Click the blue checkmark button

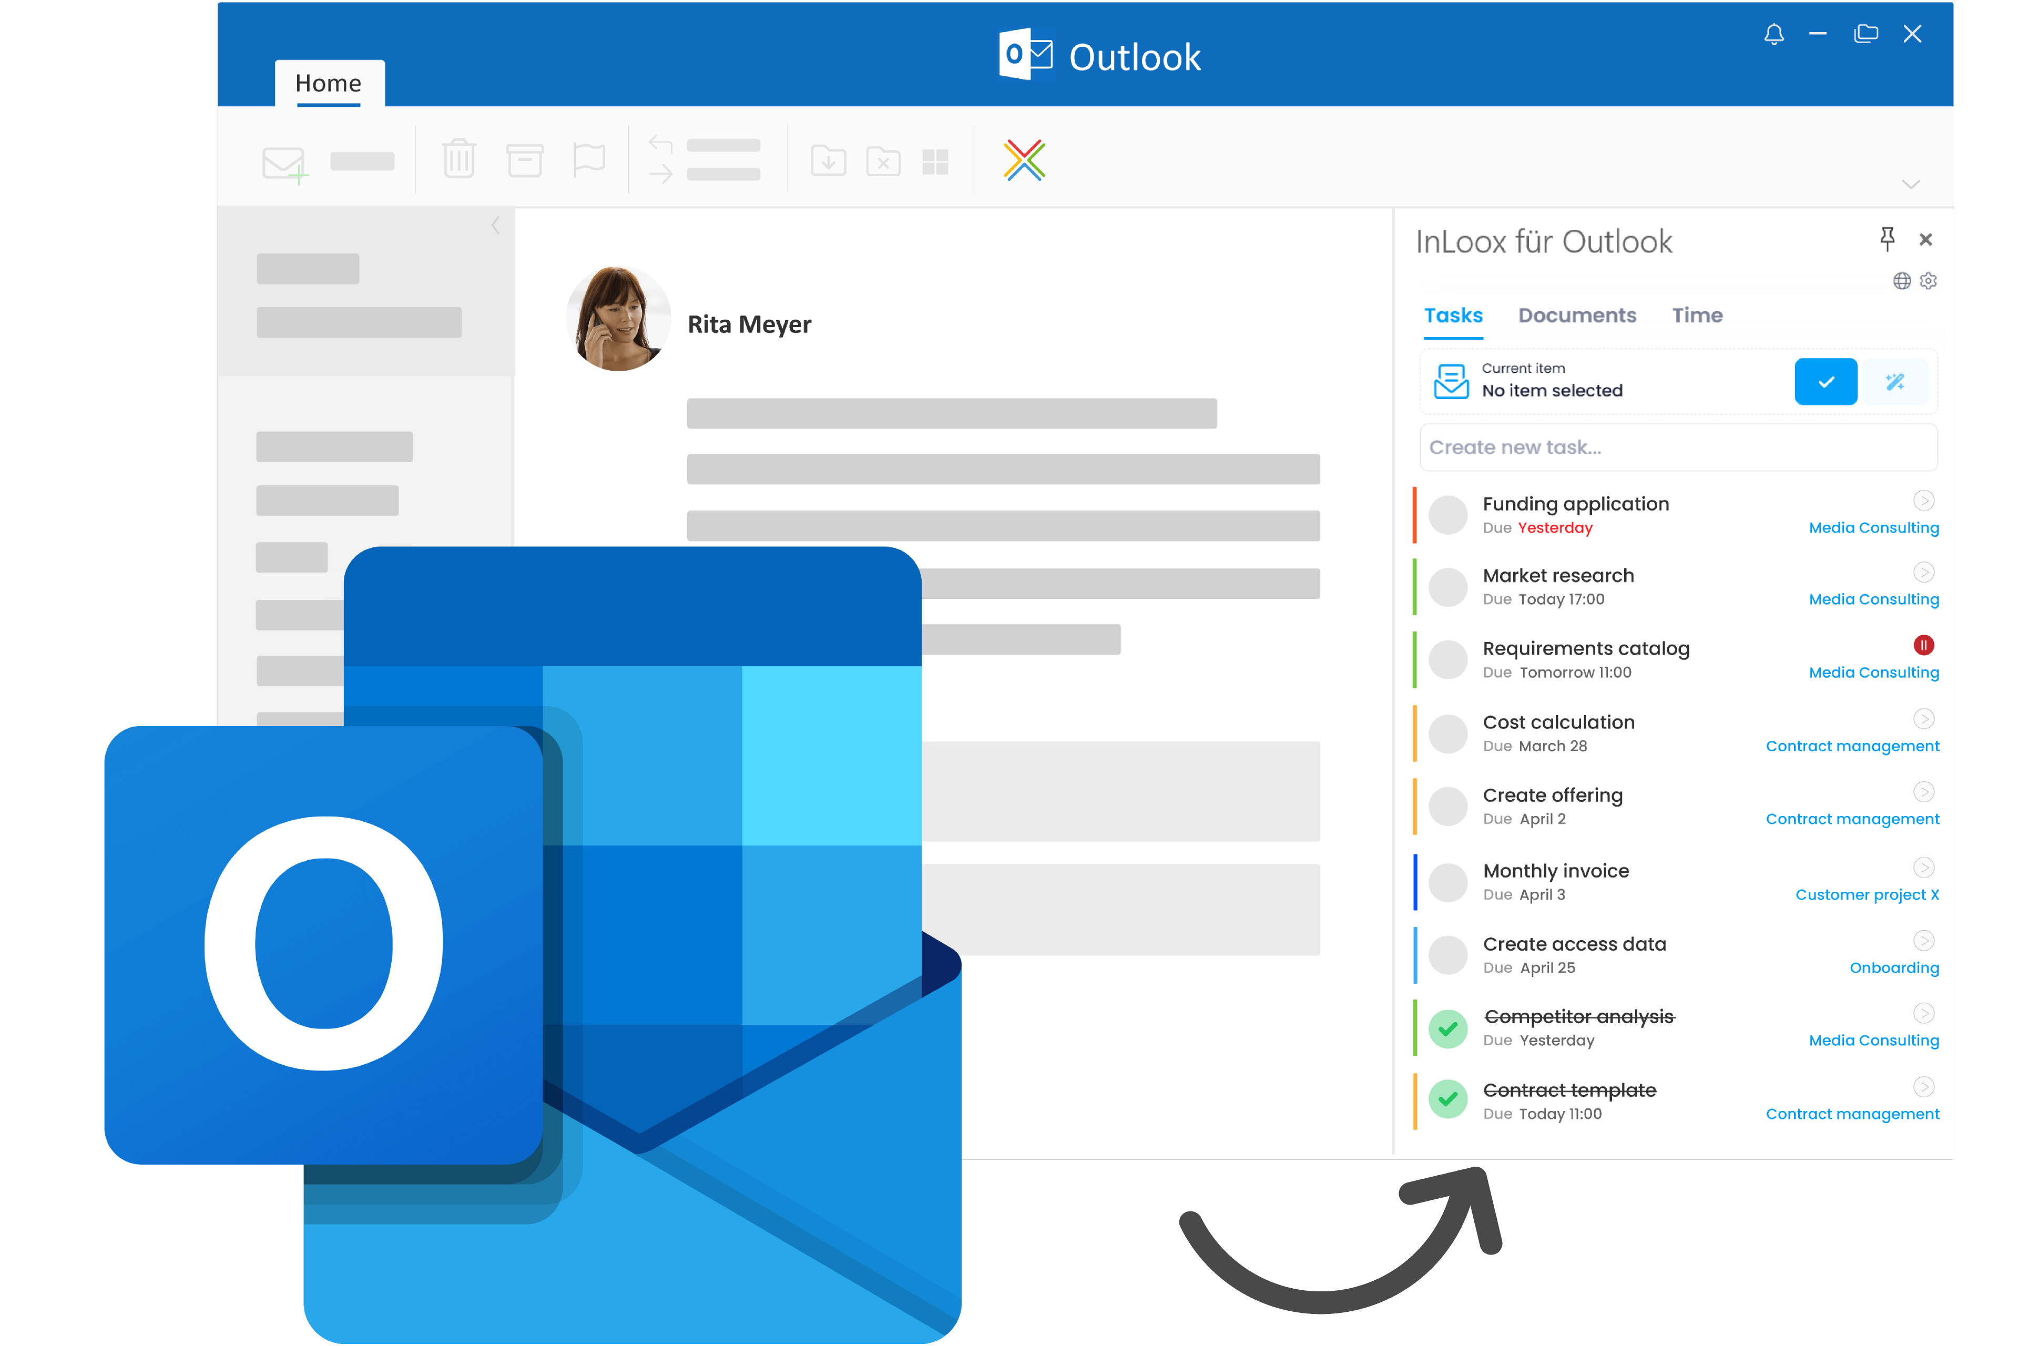click(x=1826, y=382)
